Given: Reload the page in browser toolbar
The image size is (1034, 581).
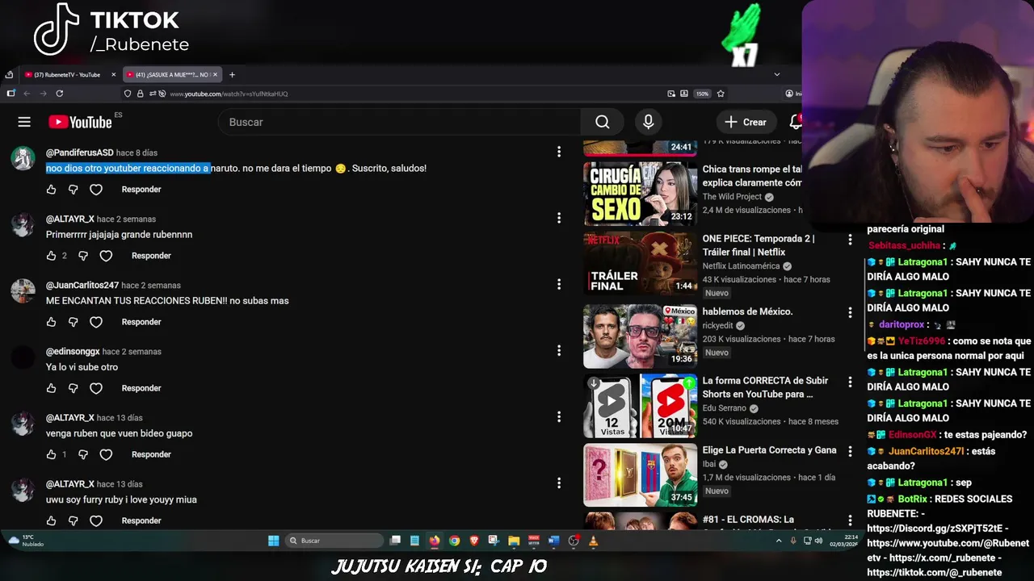Looking at the screenshot, I should [59, 94].
